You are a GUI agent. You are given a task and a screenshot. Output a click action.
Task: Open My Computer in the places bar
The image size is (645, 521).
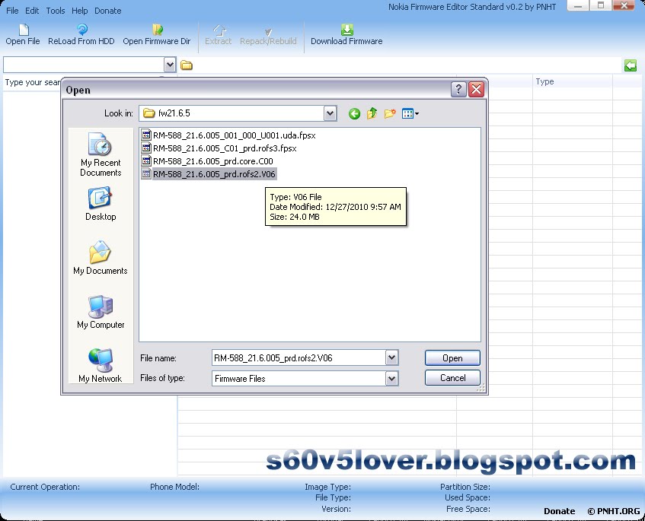[101, 312]
